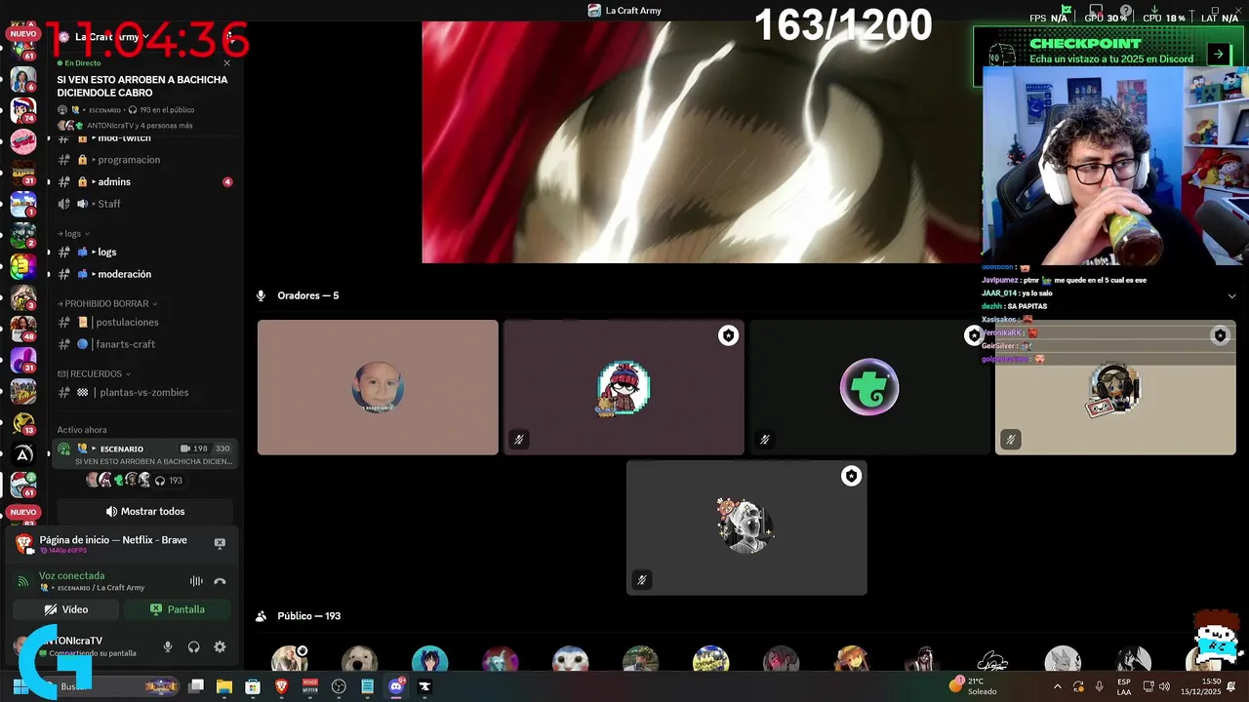Stop streaming with monitor X icon

[220, 543]
